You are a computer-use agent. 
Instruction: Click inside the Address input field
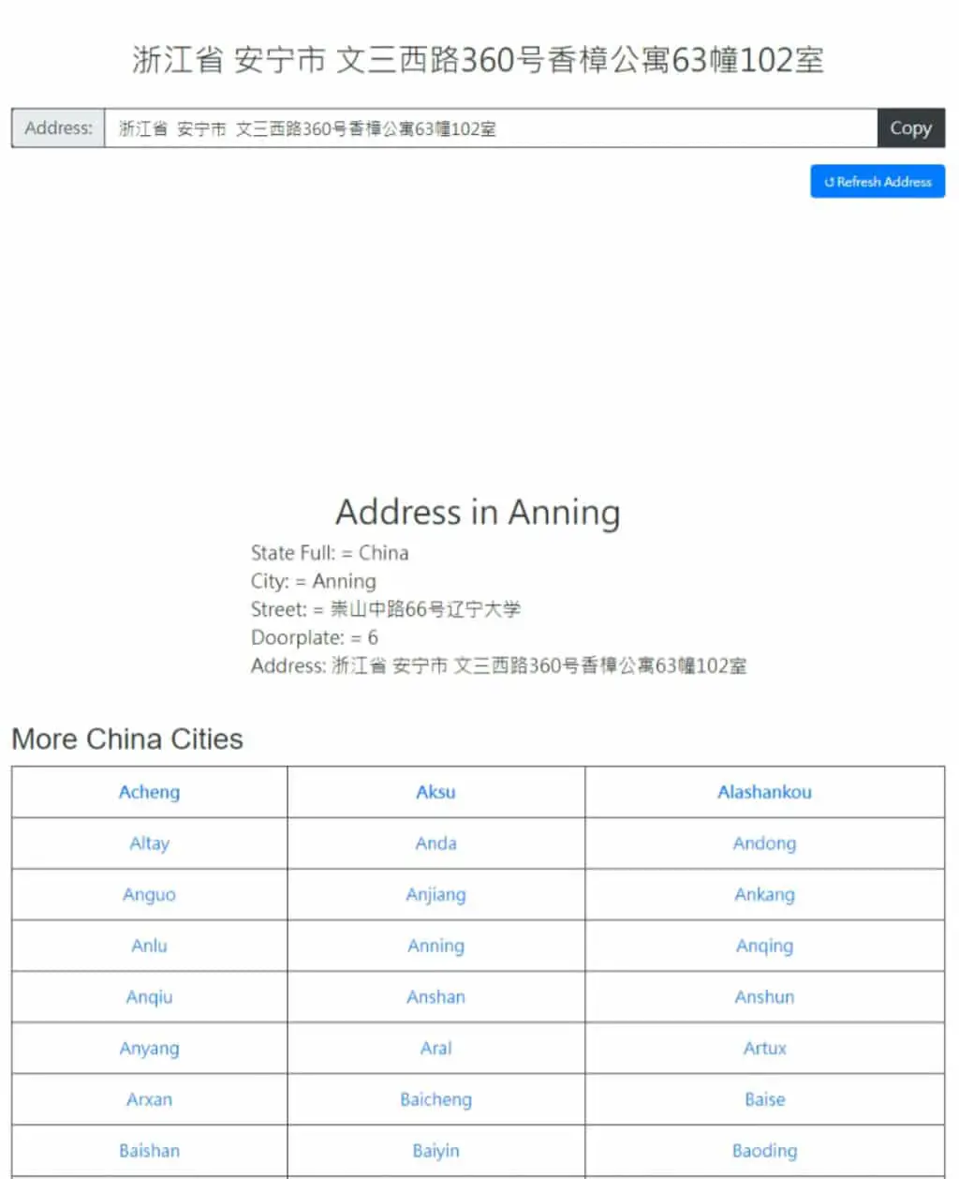[x=491, y=128]
